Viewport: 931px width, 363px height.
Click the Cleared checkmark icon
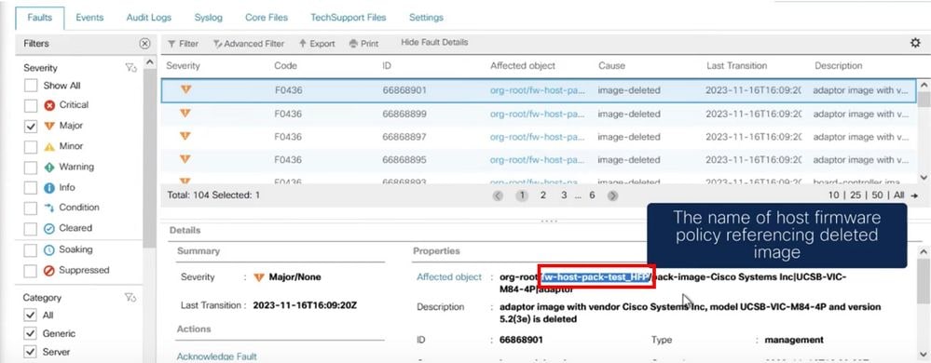[x=49, y=228]
